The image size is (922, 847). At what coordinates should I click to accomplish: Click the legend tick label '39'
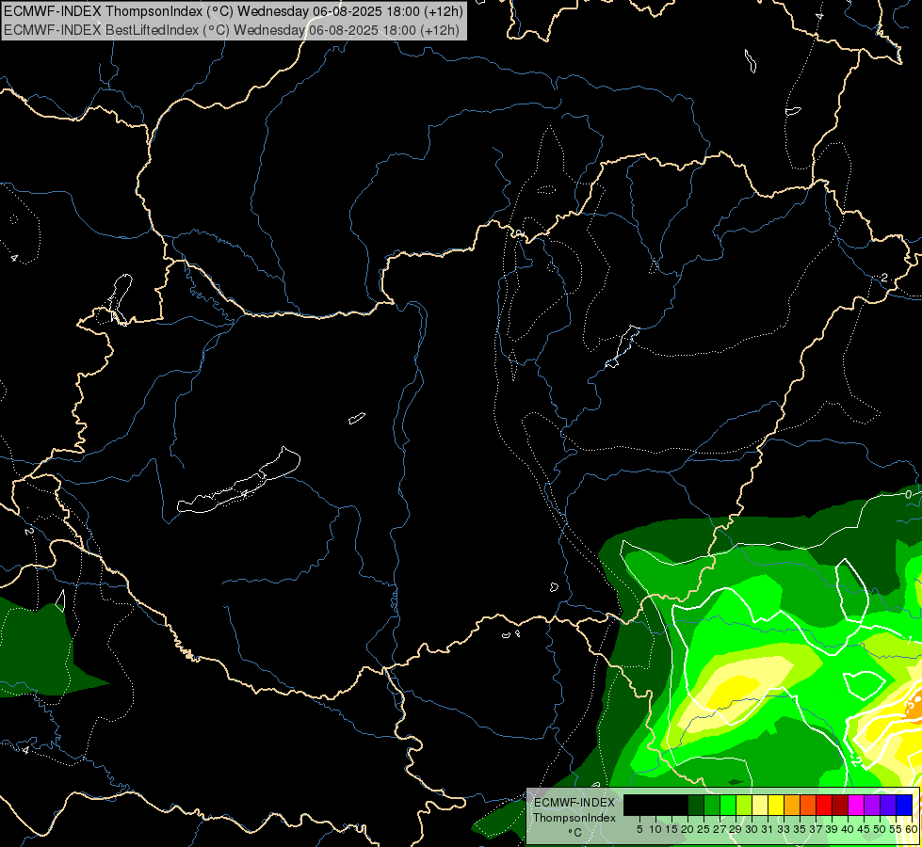pyautogui.click(x=832, y=829)
